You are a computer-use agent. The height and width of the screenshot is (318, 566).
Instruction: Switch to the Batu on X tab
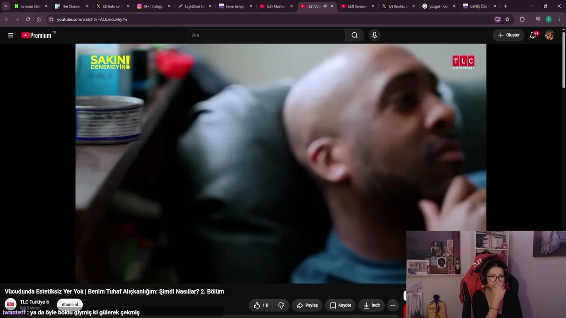click(x=112, y=6)
